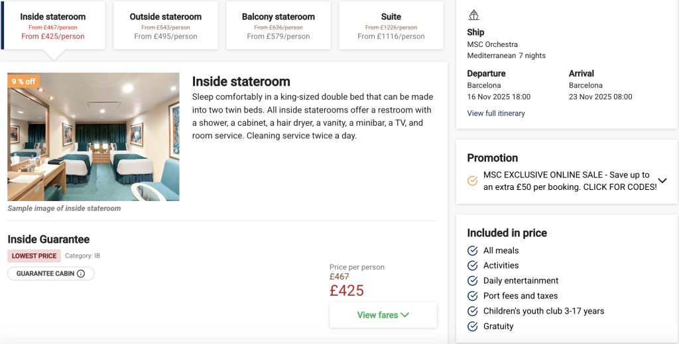
Task: Expand View fares dropdown
Action: pos(383,315)
